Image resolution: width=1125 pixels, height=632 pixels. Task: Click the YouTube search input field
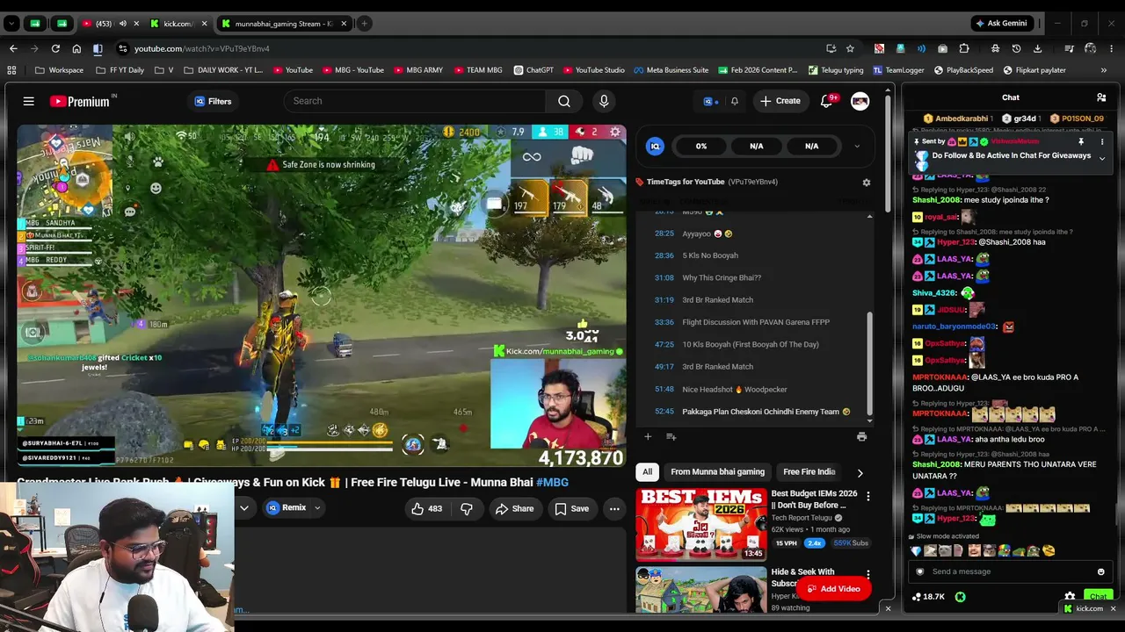point(415,101)
